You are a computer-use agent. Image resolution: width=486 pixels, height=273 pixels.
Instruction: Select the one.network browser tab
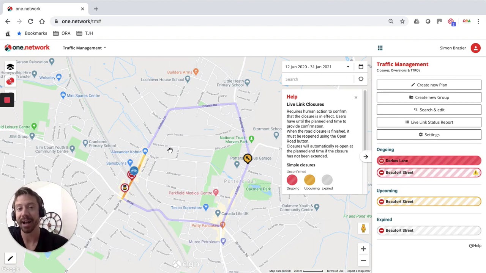(46, 9)
